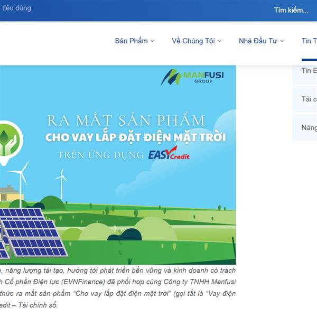This screenshot has width=317, height=317.
Task: Click the 'EVNFinance' text in article paragraph
Action: [83, 282]
